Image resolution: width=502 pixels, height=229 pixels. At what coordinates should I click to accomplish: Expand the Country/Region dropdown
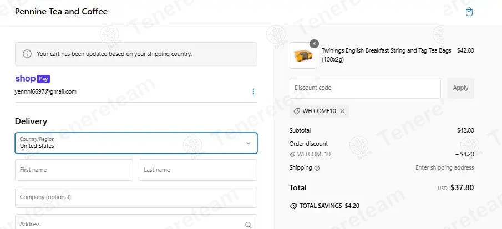(x=136, y=143)
